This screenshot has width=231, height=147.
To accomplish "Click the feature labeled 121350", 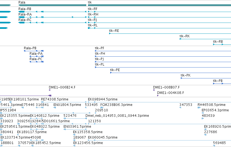I will pyautogui.click(x=159, y=124).
